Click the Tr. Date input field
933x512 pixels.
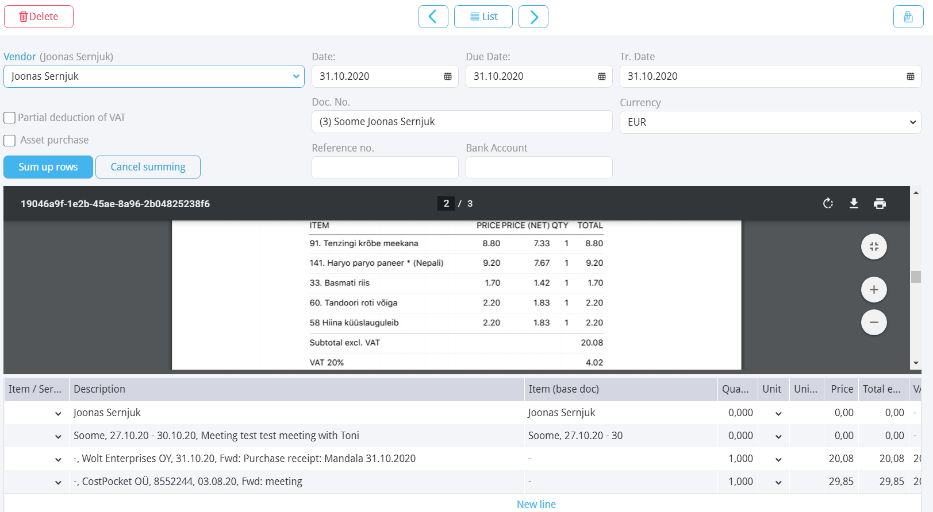point(770,76)
